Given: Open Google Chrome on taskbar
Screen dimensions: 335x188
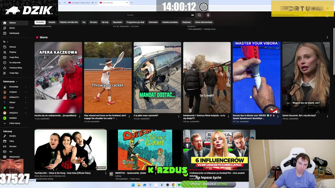Looking at the screenshot, I should point(173,185).
